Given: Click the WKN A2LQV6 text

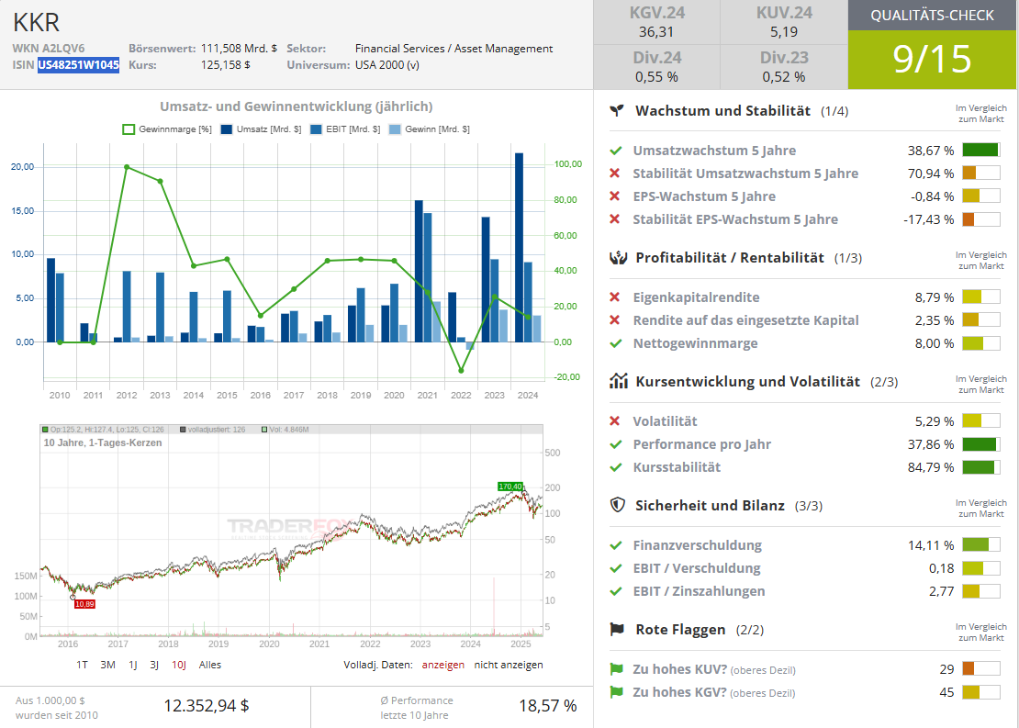Looking at the screenshot, I should point(49,49).
